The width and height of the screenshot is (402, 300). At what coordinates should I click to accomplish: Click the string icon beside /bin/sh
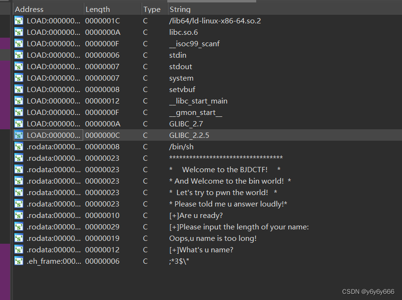coord(18,146)
